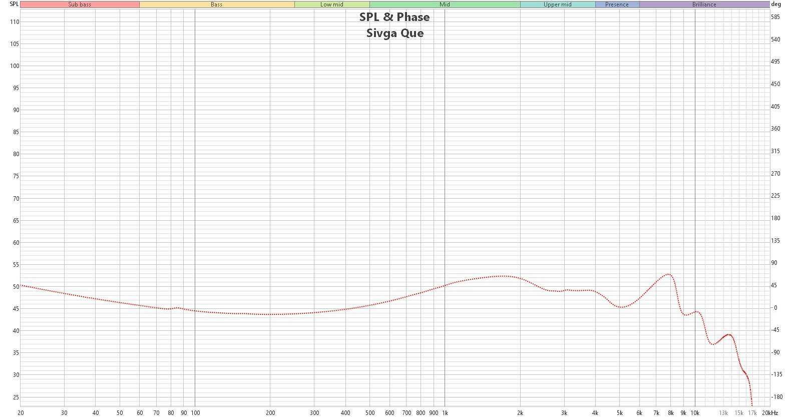Click the 1k tick on frequency axis
The width and height of the screenshot is (796, 419).
445,413
